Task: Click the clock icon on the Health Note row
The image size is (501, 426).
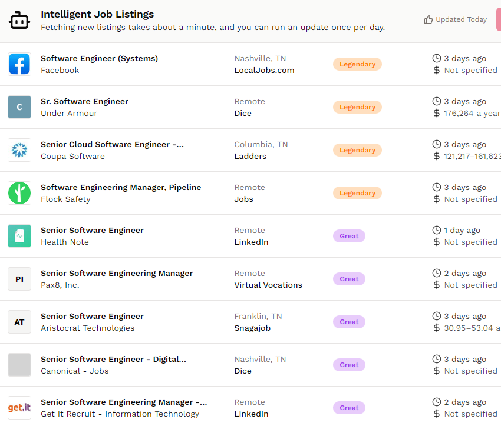Action: (x=437, y=230)
